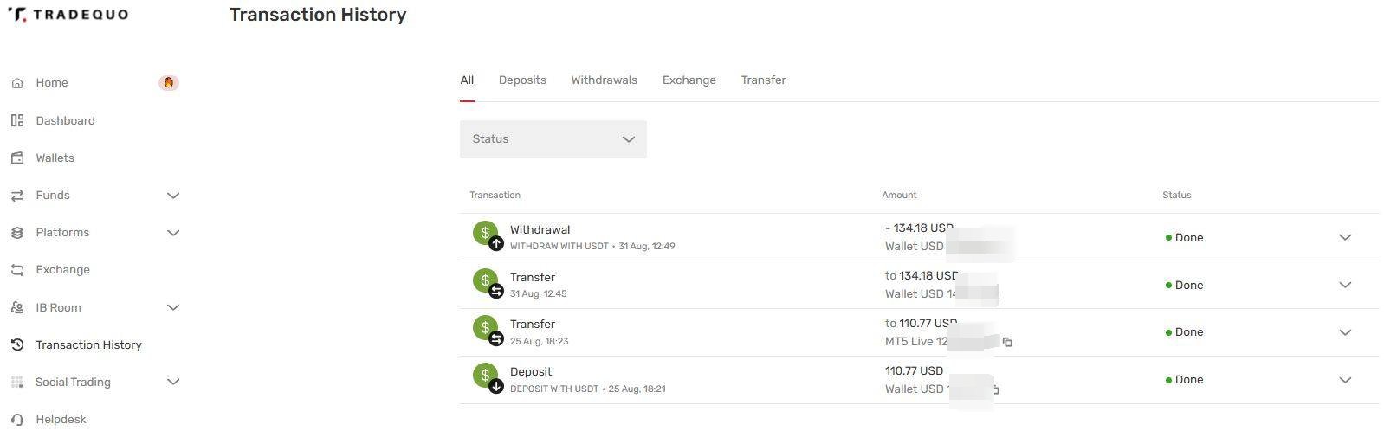The image size is (1384, 444).
Task: Select the Wallets wallet icon
Action: click(x=17, y=158)
